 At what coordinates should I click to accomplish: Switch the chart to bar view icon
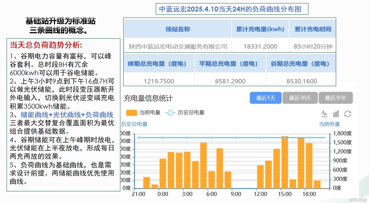pyautogui.click(x=336, y=114)
